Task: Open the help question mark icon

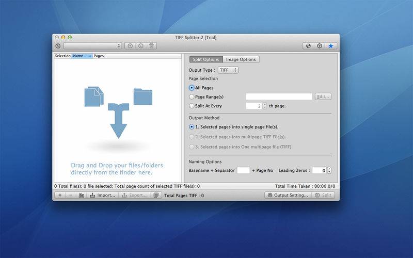Action: [x=319, y=46]
